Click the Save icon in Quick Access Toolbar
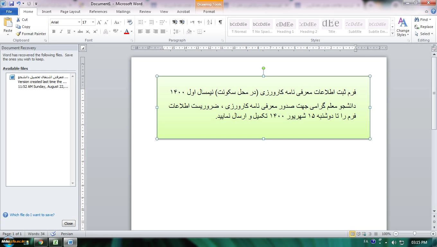Screen dimensions: 437x247 (x=12, y=4)
